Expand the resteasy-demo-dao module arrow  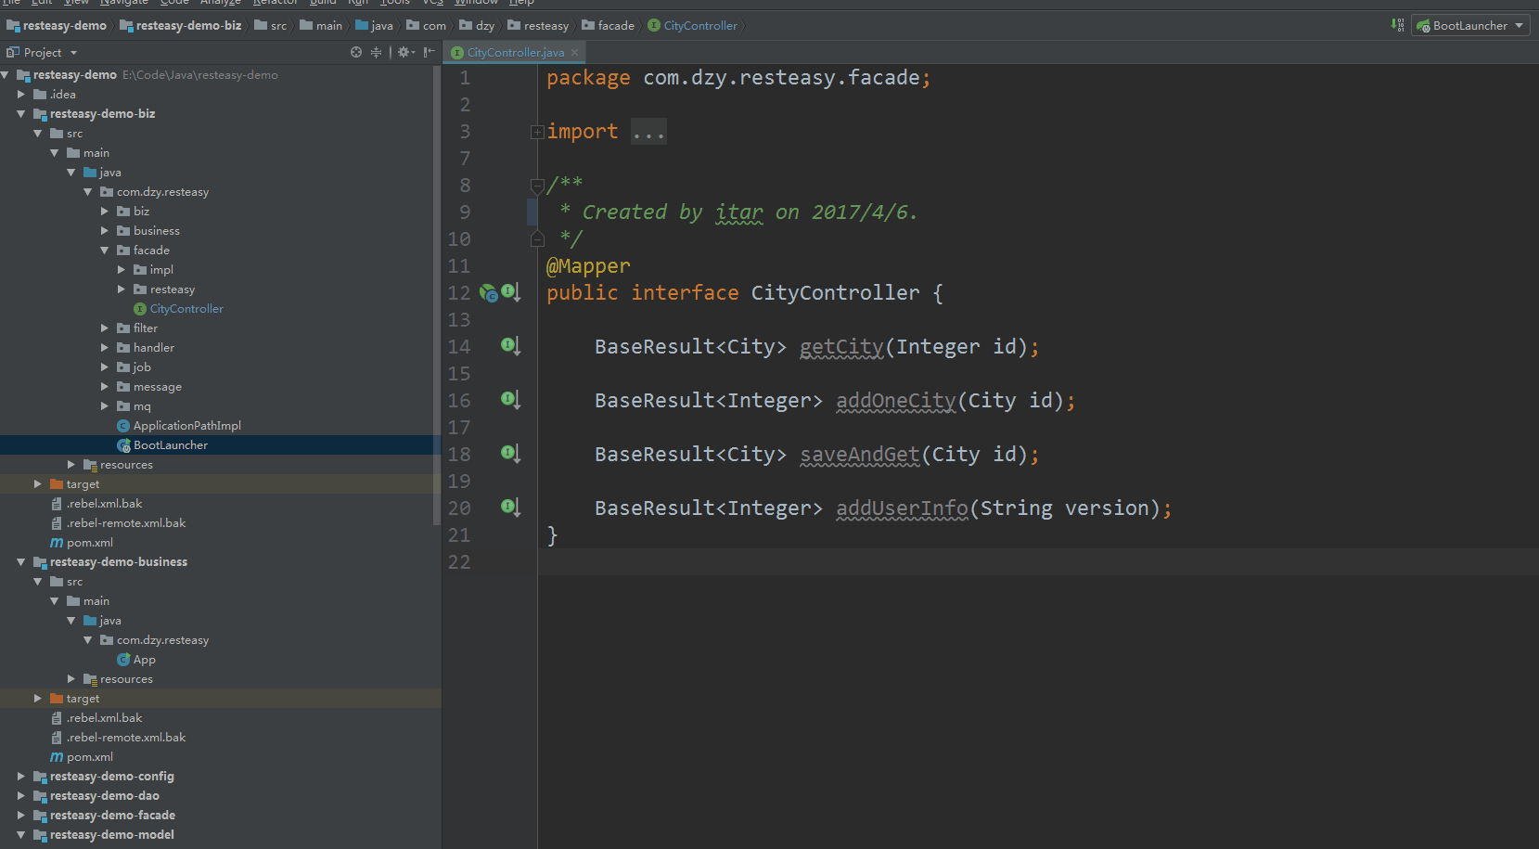(20, 796)
